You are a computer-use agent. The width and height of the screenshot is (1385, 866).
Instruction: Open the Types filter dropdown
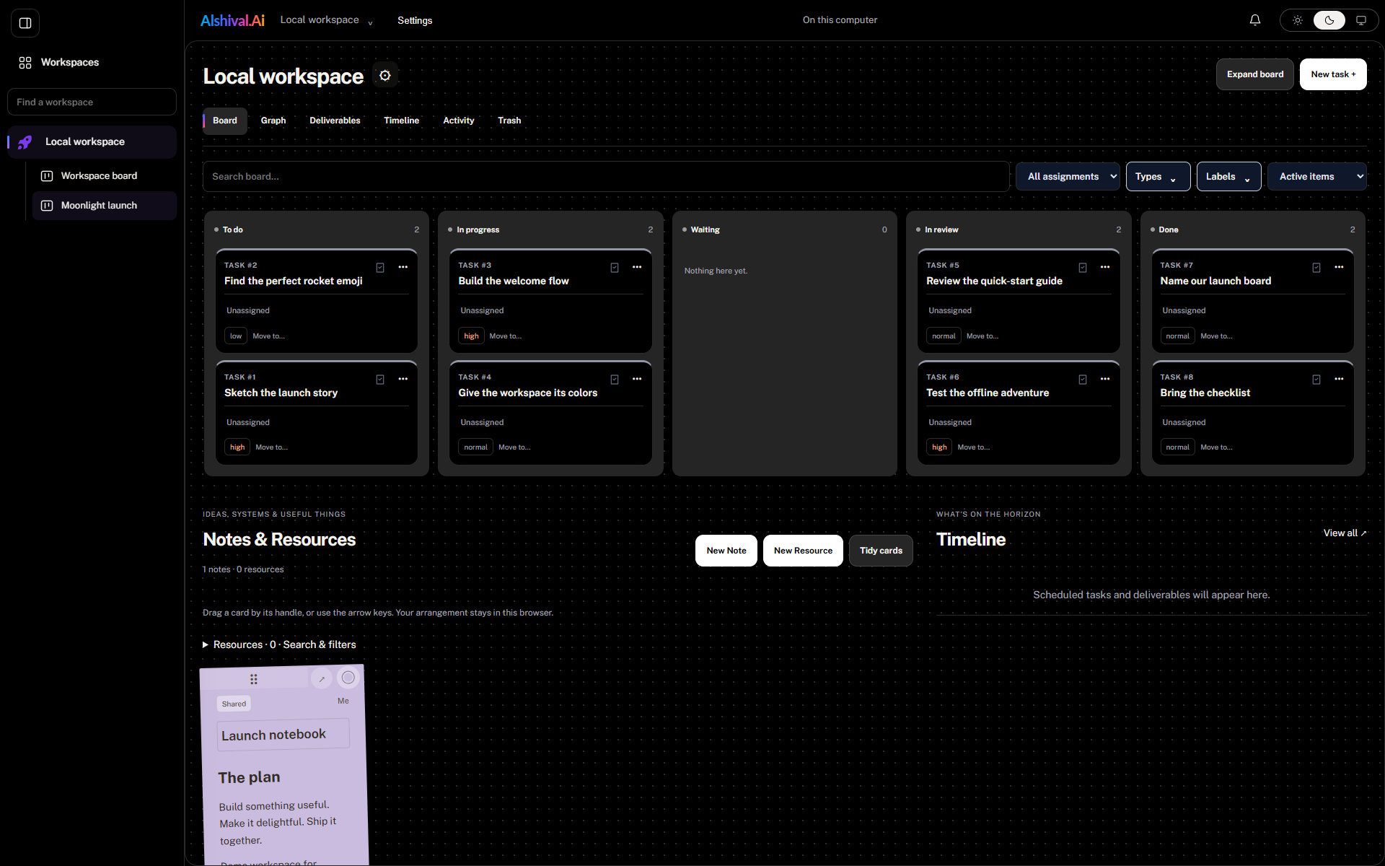pyautogui.click(x=1158, y=177)
